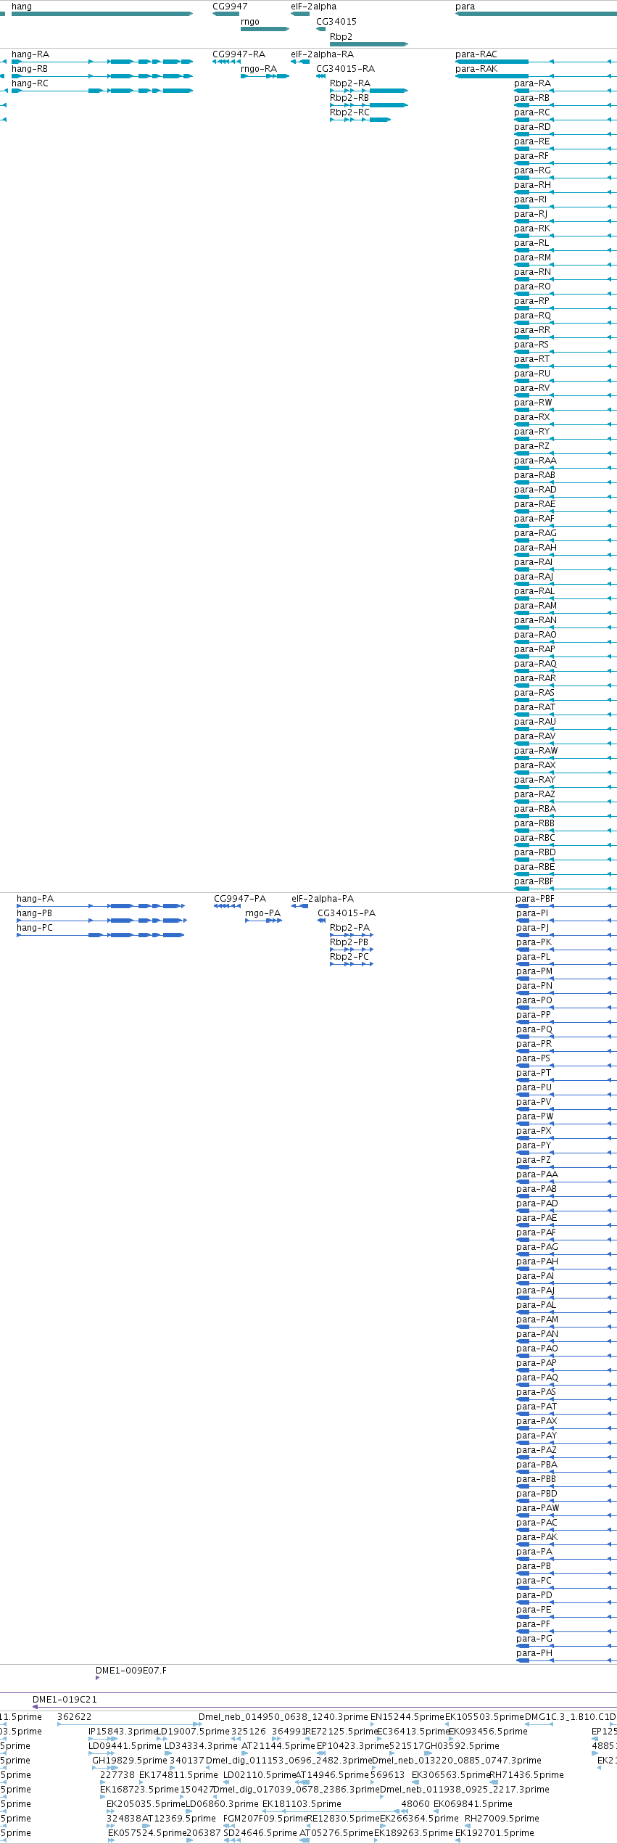
Task: Click the para-PAK protein label
Action: tap(537, 1537)
